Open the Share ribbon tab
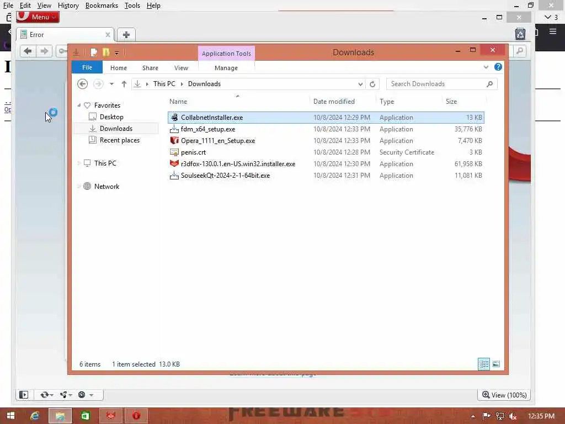565x424 pixels. click(150, 68)
